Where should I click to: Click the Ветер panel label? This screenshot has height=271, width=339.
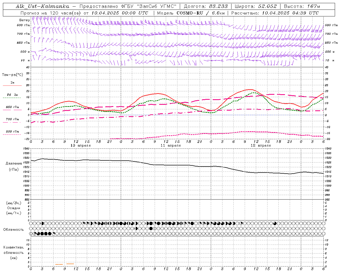click(x=24, y=20)
